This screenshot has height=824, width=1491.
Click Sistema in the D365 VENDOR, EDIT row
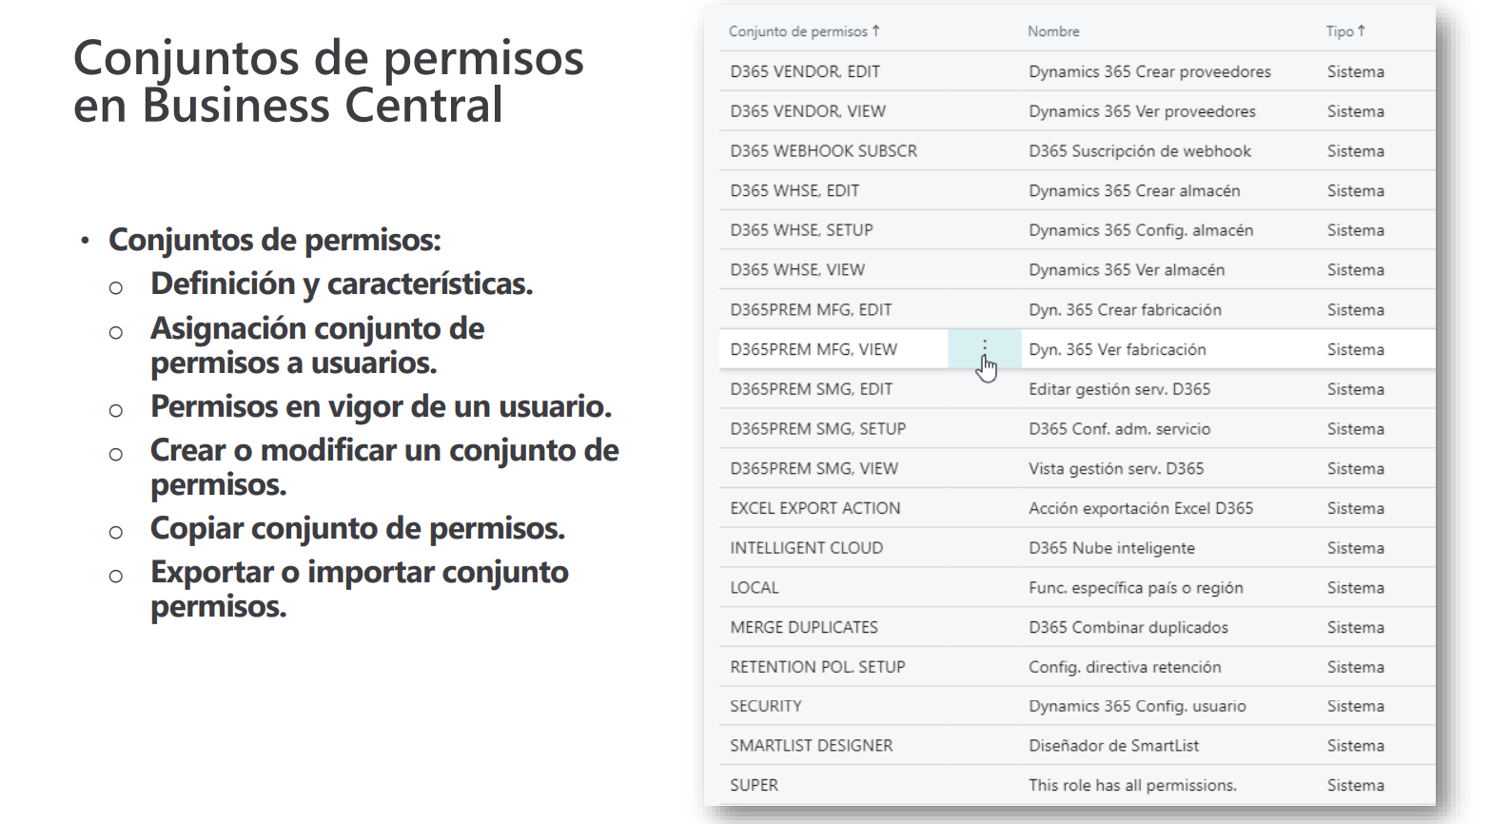pyautogui.click(x=1356, y=71)
